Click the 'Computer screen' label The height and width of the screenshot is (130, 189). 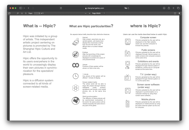point(148,37)
